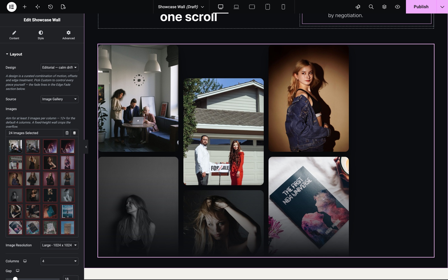Viewport: 448px width, 280px height.
Task: Clear gallery with the trash icon
Action: click(67, 133)
